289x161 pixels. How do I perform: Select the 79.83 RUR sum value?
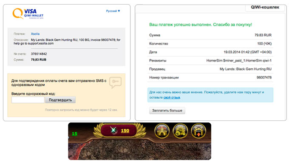[263, 35]
